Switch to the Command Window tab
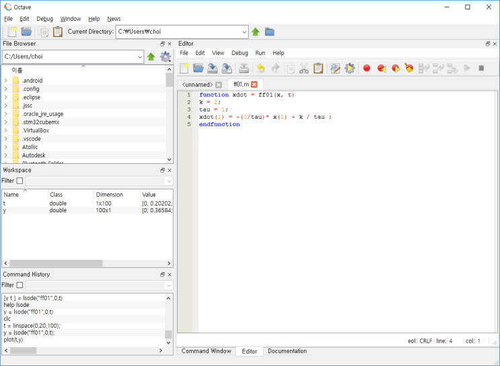Image resolution: width=500 pixels, height=366 pixels. (x=205, y=351)
